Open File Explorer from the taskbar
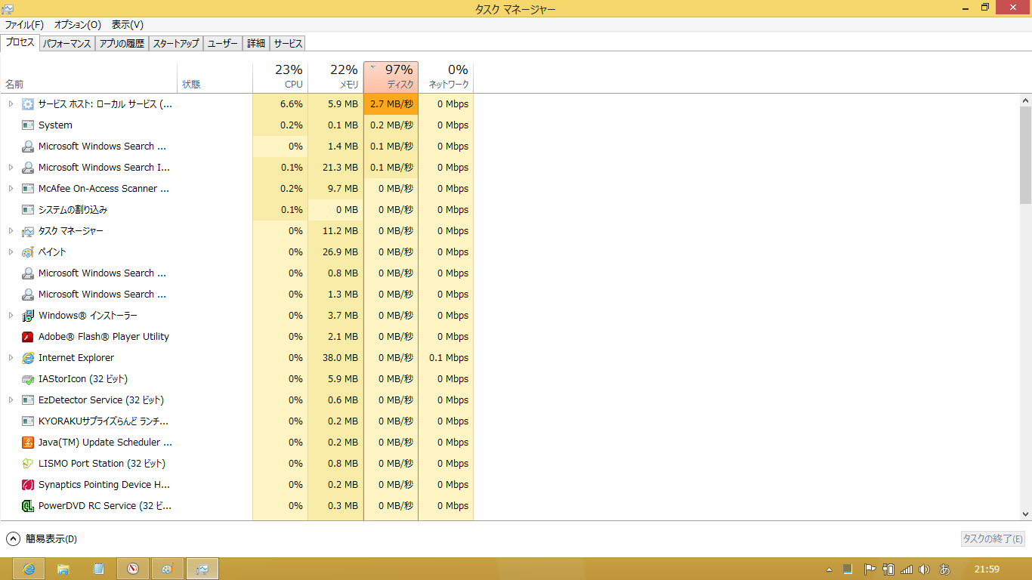The height and width of the screenshot is (580, 1032). coord(63,569)
